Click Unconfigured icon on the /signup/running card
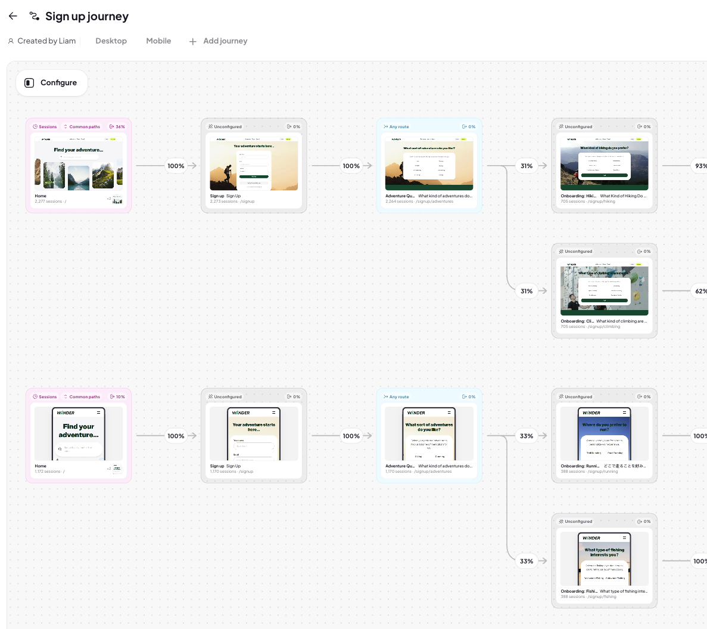Viewport: 707px width, 629px height. (x=561, y=397)
